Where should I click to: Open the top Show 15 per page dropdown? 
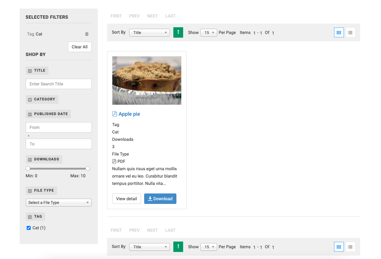click(x=209, y=32)
